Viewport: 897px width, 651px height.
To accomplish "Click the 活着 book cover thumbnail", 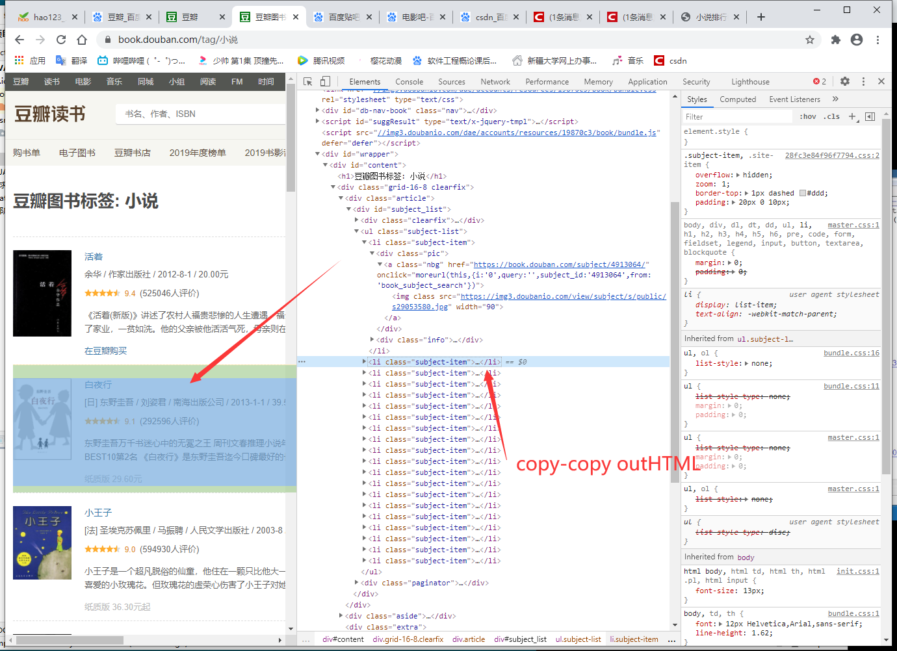I will pos(42,293).
